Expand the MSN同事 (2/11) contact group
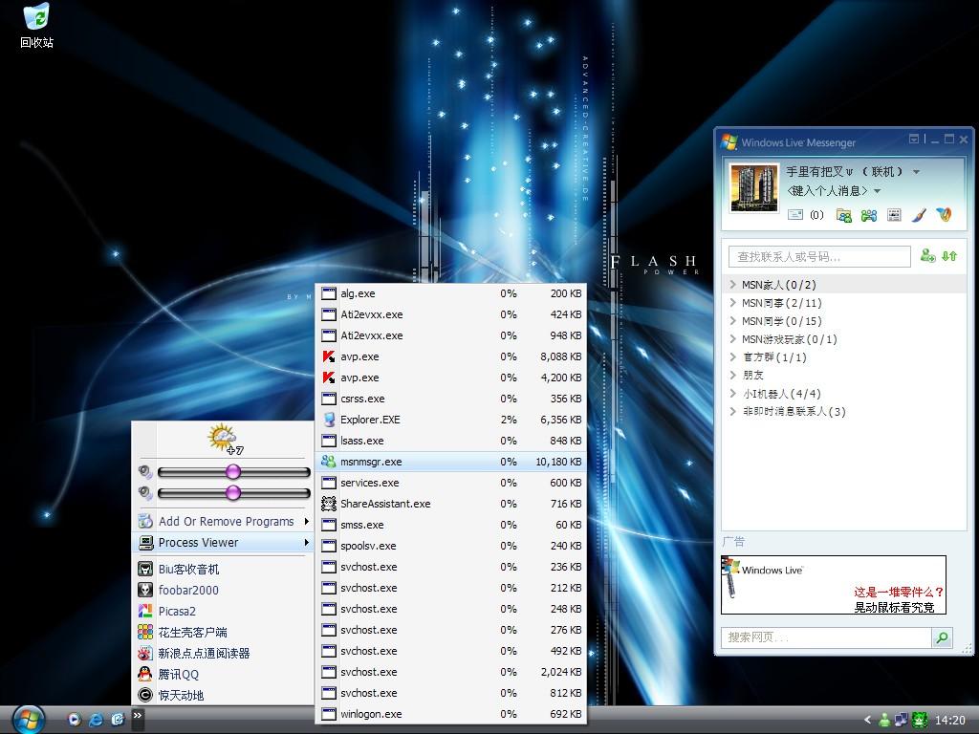 (733, 303)
